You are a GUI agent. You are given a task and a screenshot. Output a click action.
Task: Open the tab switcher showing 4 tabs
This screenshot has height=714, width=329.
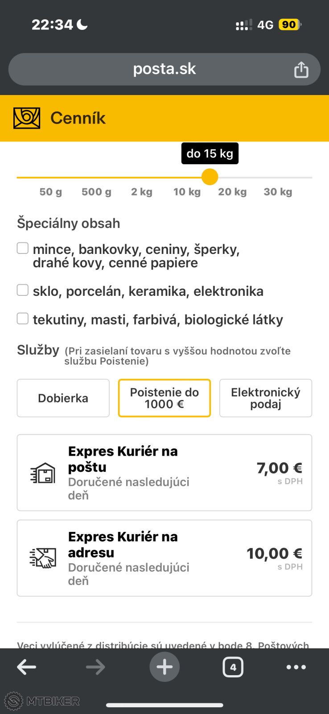click(x=233, y=667)
